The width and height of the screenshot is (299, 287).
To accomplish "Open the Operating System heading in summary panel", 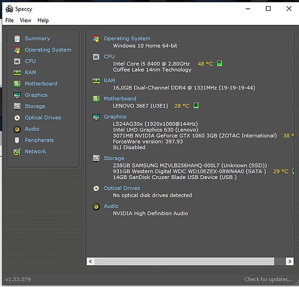I will 127,38.
